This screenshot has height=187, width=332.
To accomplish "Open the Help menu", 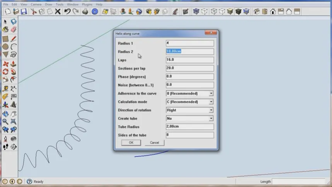I will 99,4.
